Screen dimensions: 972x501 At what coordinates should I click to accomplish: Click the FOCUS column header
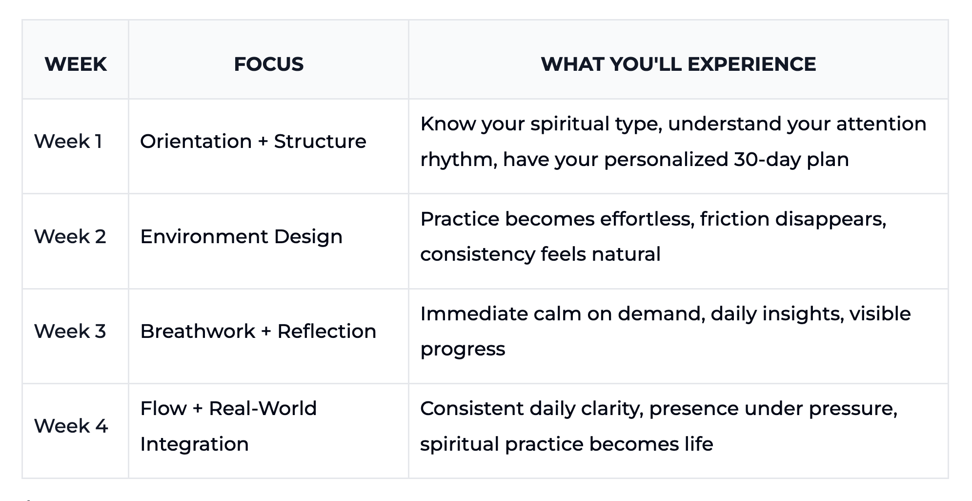point(268,64)
